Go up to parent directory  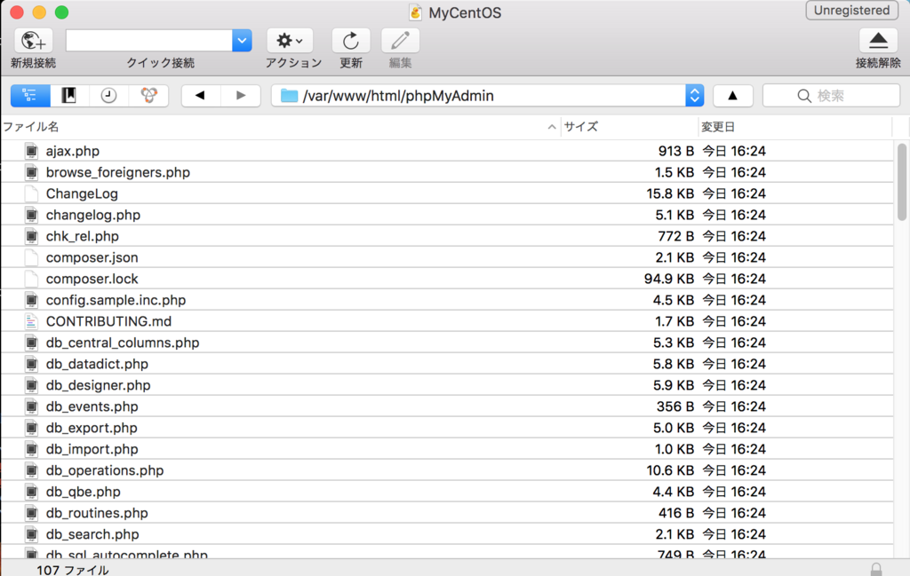point(732,96)
